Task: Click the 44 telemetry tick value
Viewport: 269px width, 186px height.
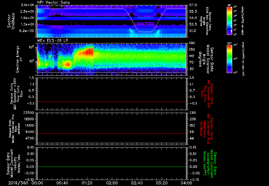Action: tap(192, 138)
